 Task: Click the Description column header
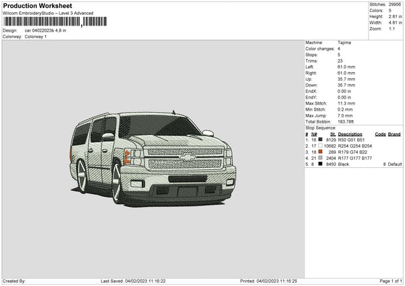[350, 134]
